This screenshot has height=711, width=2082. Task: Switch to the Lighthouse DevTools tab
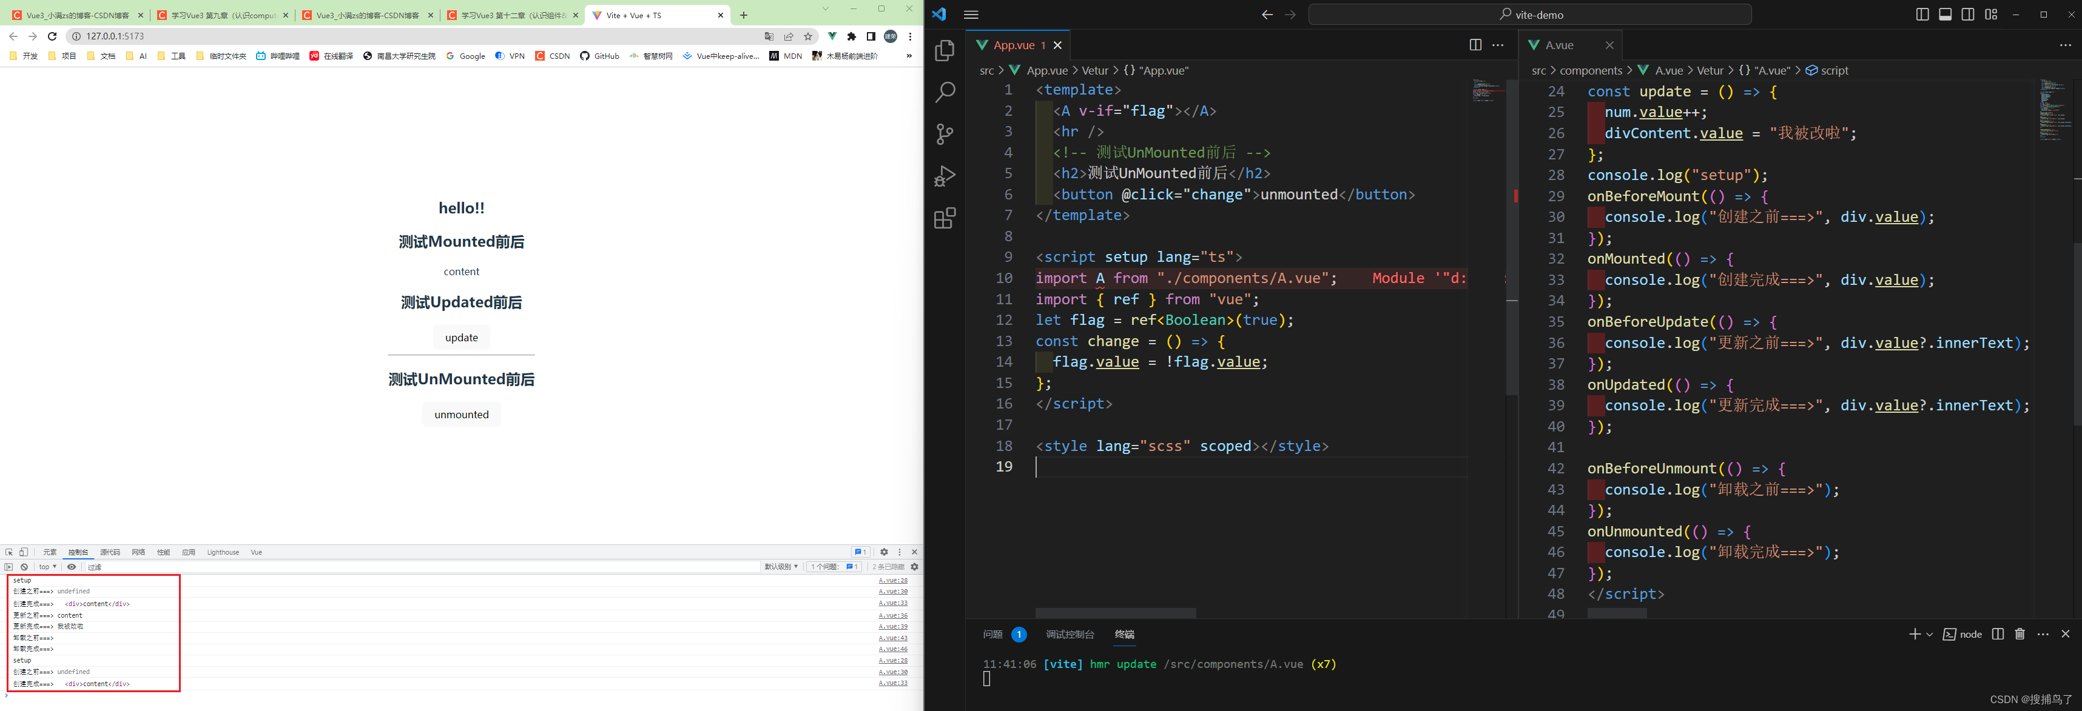point(223,553)
